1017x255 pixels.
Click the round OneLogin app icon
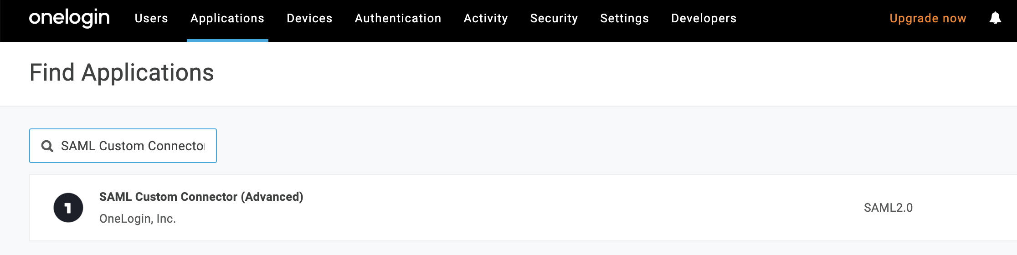click(68, 208)
